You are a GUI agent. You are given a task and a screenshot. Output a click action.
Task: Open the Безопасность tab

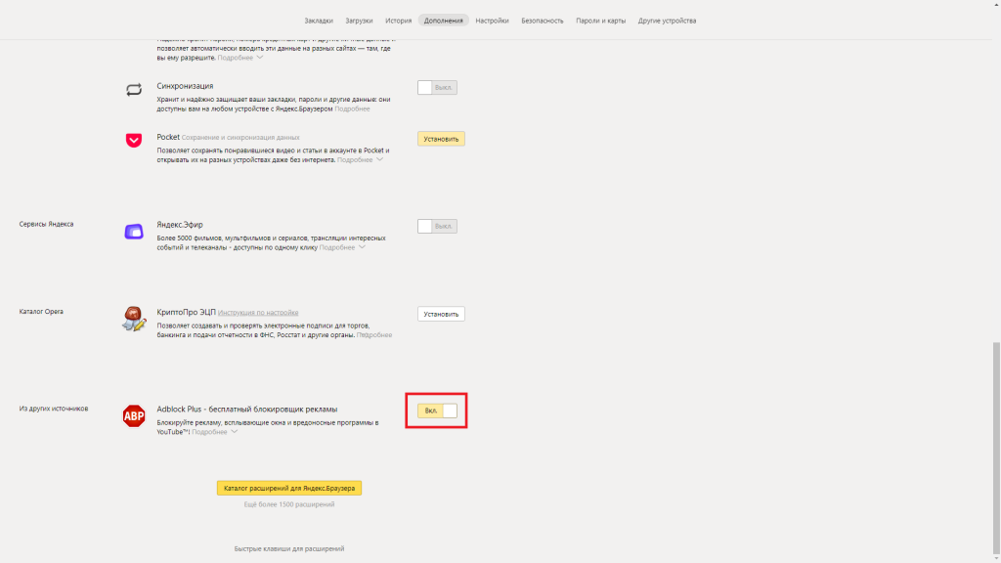click(542, 21)
